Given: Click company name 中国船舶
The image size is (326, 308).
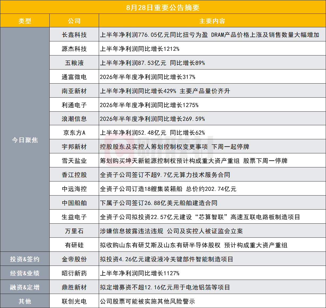Looking at the screenshot, I should pyautogui.click(x=74, y=203).
